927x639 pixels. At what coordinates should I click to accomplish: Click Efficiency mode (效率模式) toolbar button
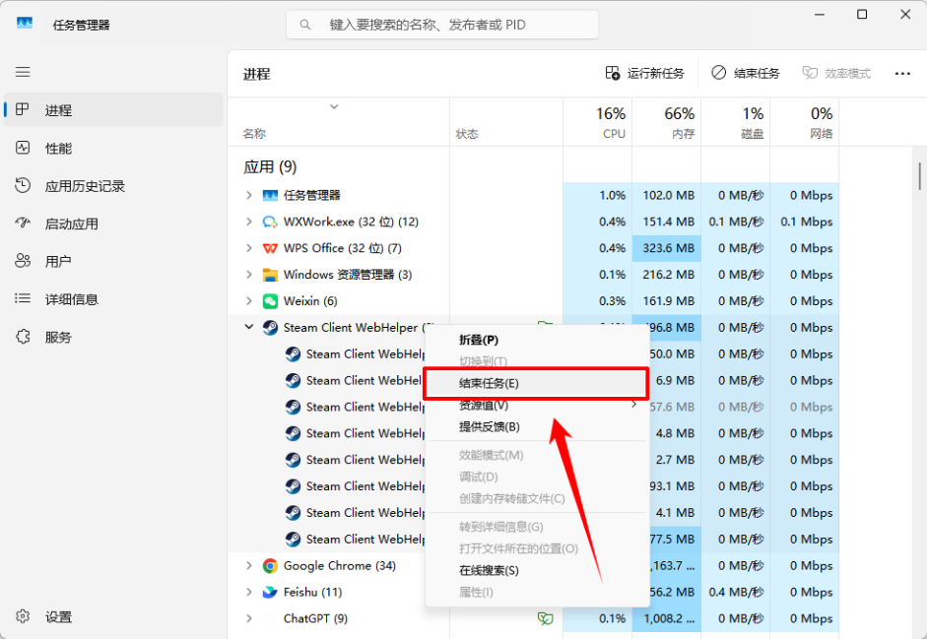click(x=836, y=73)
